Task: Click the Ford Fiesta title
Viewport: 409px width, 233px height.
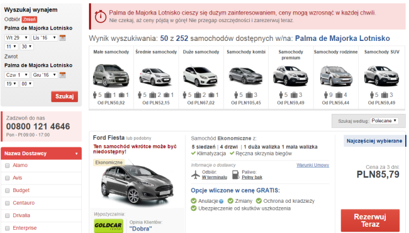Action: tap(108, 137)
